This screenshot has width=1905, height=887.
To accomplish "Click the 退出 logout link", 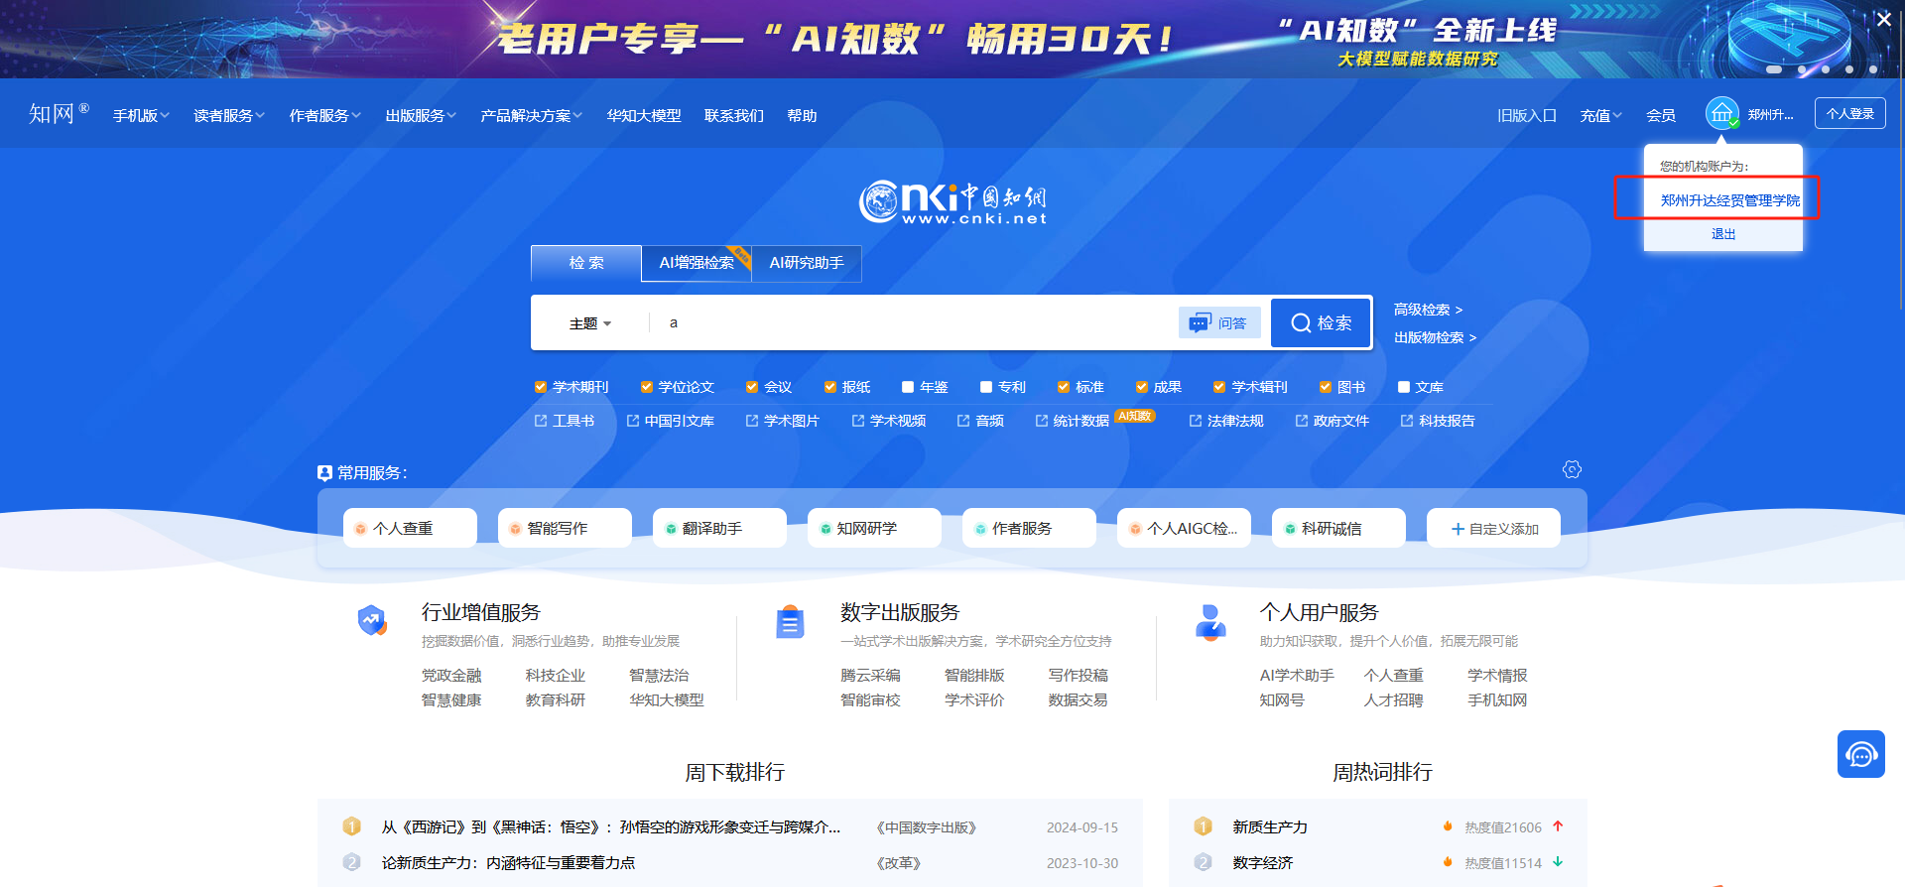I will (x=1723, y=234).
